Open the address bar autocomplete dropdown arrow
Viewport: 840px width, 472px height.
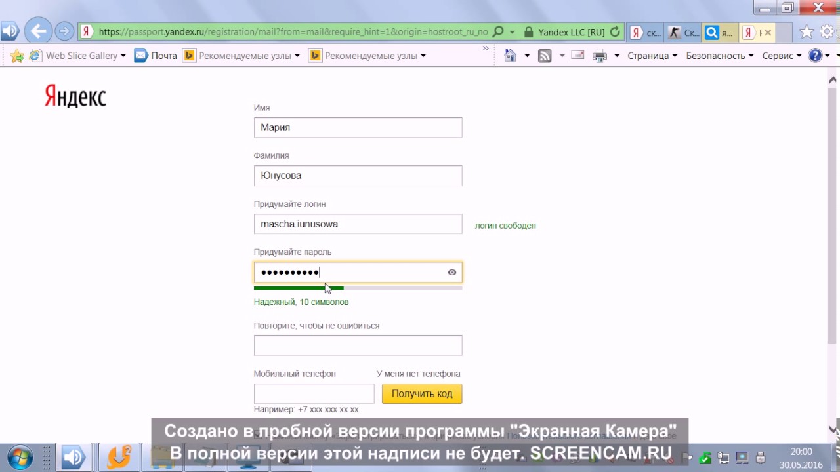pos(513,31)
